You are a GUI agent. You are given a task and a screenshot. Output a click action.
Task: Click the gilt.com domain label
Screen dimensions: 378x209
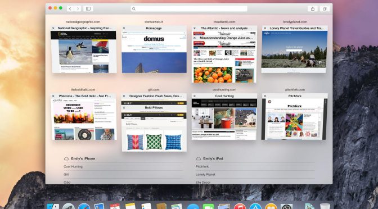[x=154, y=89]
